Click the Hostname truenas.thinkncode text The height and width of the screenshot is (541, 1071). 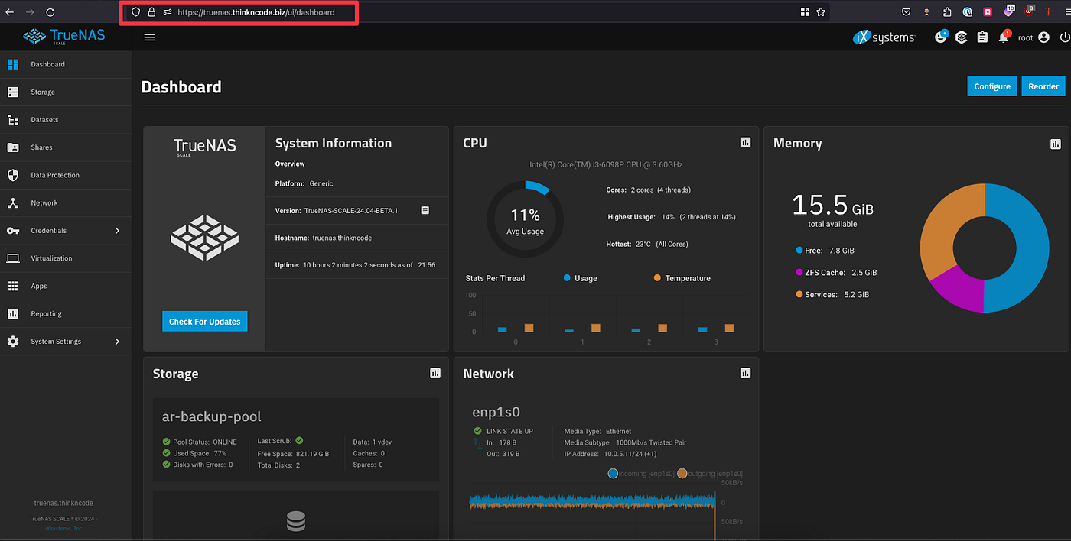(324, 238)
